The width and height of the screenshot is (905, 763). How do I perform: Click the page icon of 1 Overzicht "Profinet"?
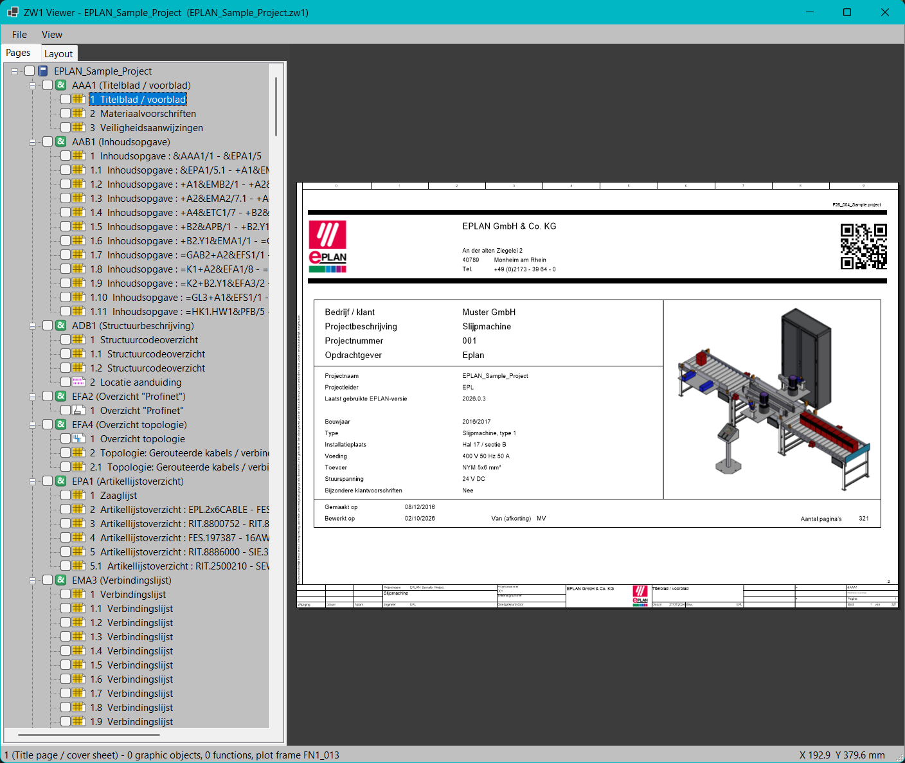(x=79, y=411)
